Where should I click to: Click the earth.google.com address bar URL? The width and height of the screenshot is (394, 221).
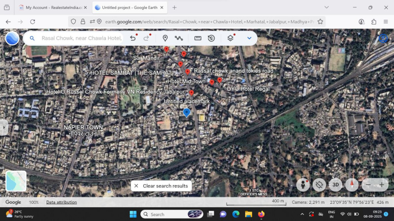pos(210,22)
